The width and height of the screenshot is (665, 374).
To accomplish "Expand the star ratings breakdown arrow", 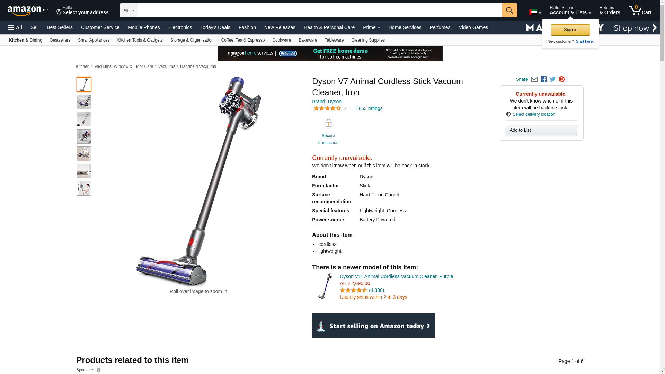I will (345, 108).
